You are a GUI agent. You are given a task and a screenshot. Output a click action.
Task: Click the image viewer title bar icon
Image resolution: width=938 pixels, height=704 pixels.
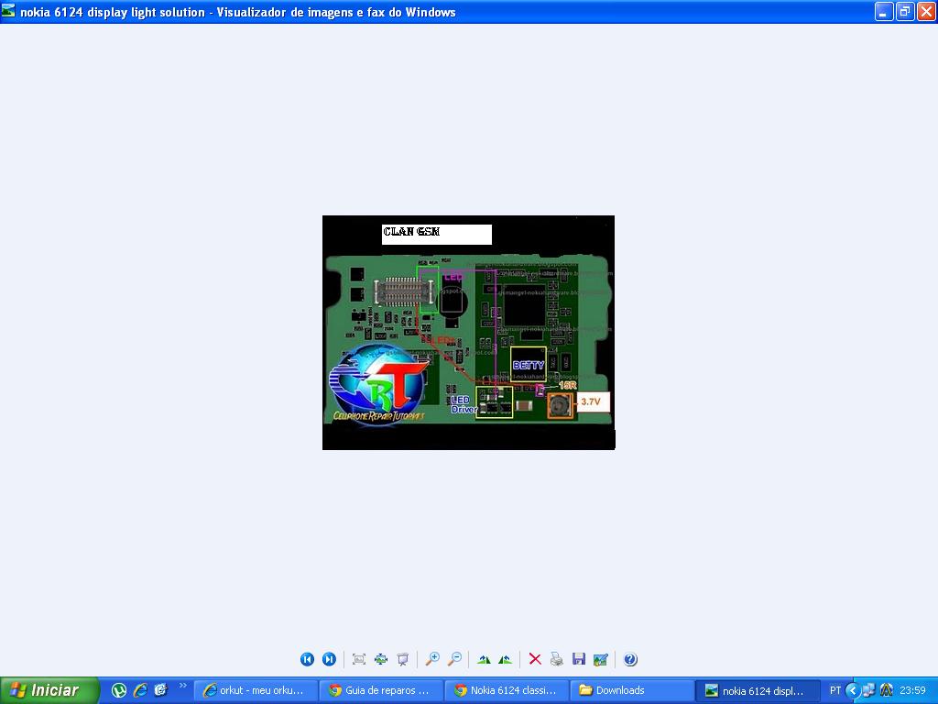pos(8,11)
